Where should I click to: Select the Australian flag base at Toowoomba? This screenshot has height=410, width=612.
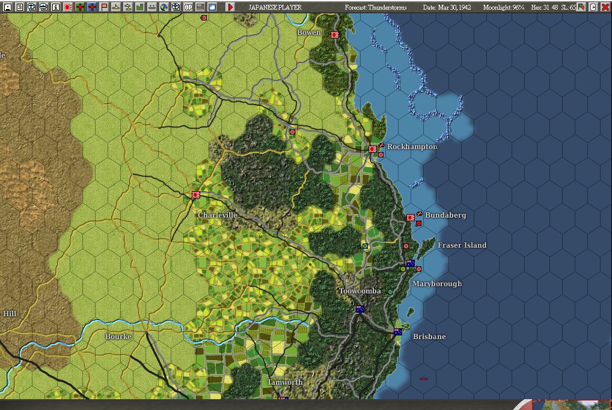tap(360, 309)
